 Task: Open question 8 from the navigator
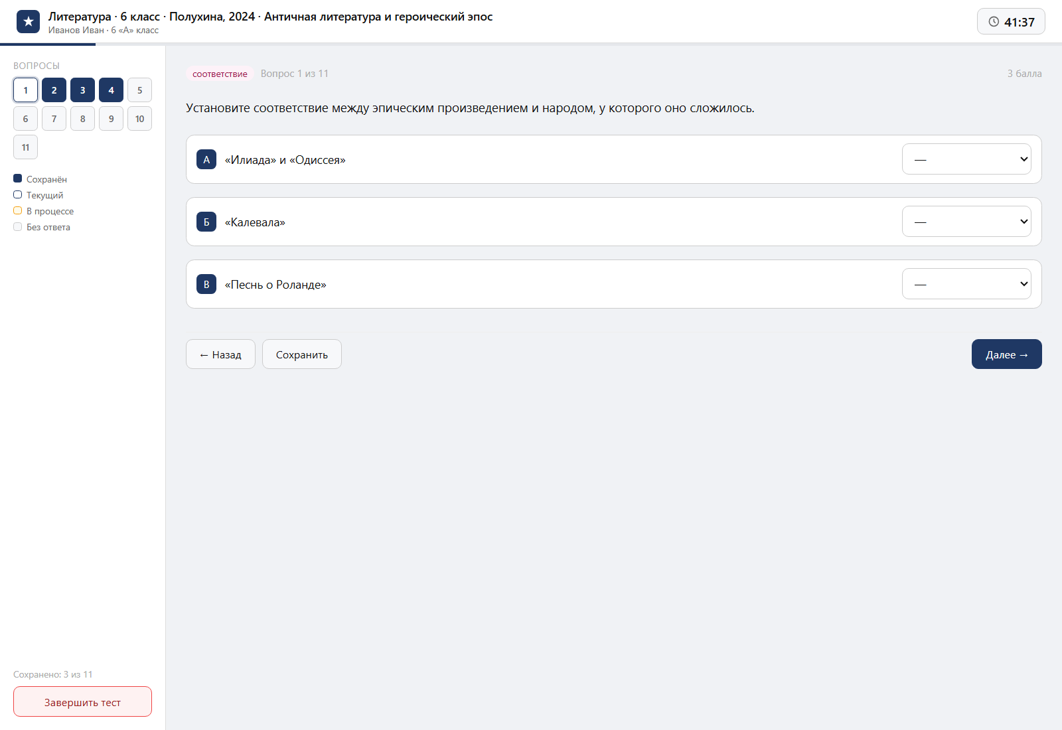tap(82, 119)
